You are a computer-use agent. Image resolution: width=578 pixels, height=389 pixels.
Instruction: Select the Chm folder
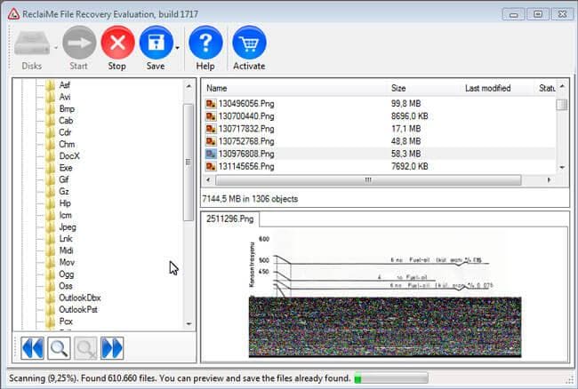tap(60, 144)
